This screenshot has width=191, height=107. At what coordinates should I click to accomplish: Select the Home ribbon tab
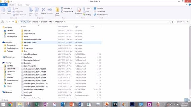tap(12, 5)
